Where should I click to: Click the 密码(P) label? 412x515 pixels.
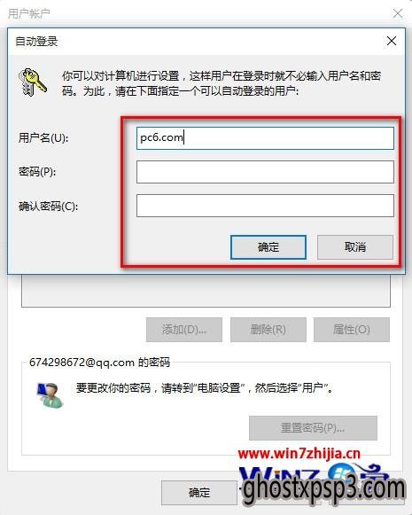pyautogui.click(x=37, y=172)
